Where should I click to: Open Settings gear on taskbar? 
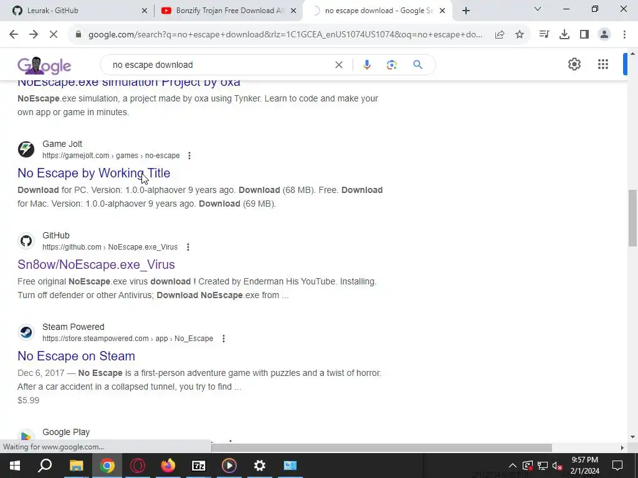pyautogui.click(x=260, y=466)
